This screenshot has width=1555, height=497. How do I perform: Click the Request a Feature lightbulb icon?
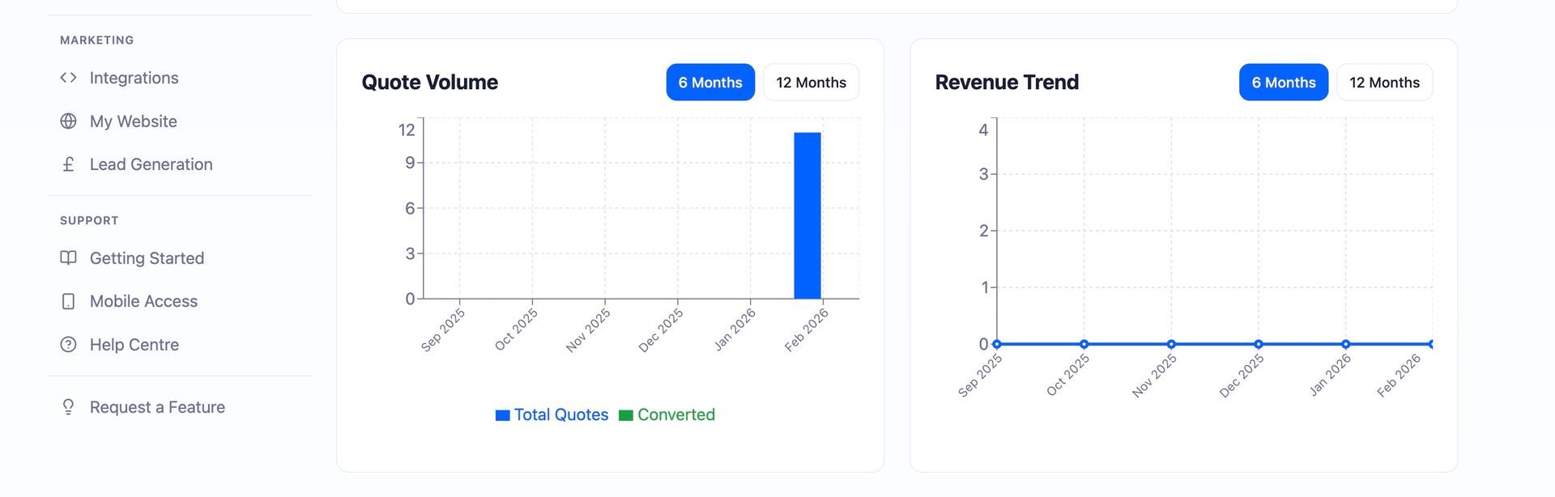[68, 407]
